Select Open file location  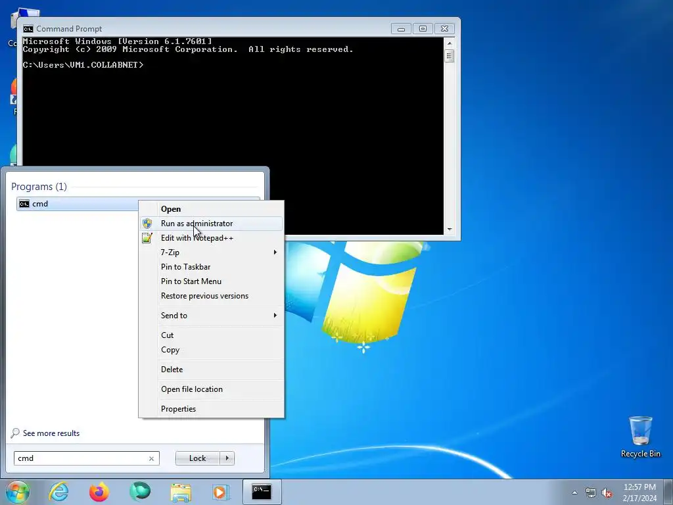[211, 389]
